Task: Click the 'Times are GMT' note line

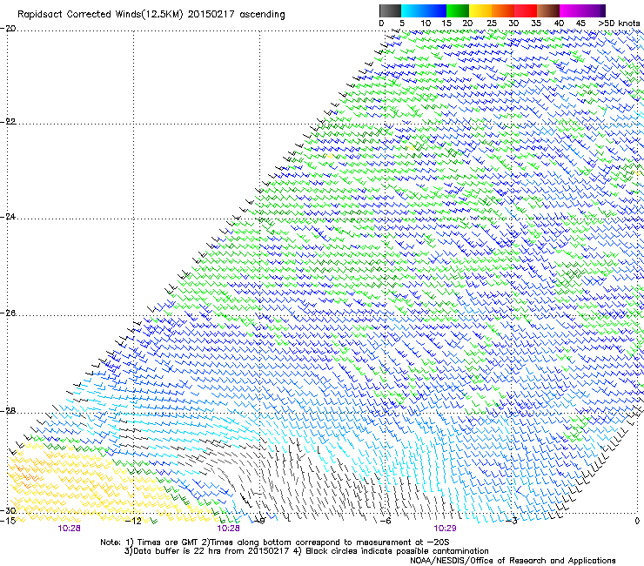Action: click(275, 542)
